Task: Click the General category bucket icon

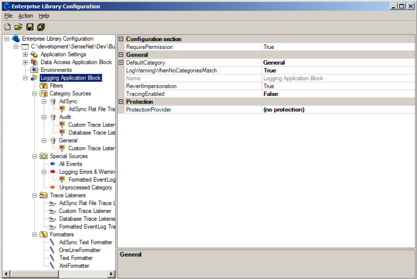Action: click(53, 141)
